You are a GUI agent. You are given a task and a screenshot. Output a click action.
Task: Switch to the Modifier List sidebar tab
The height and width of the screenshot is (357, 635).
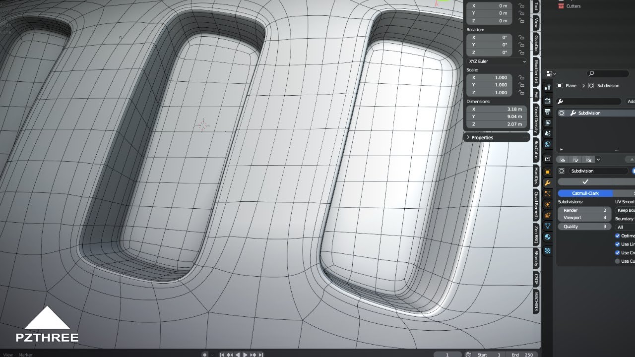(x=536, y=73)
